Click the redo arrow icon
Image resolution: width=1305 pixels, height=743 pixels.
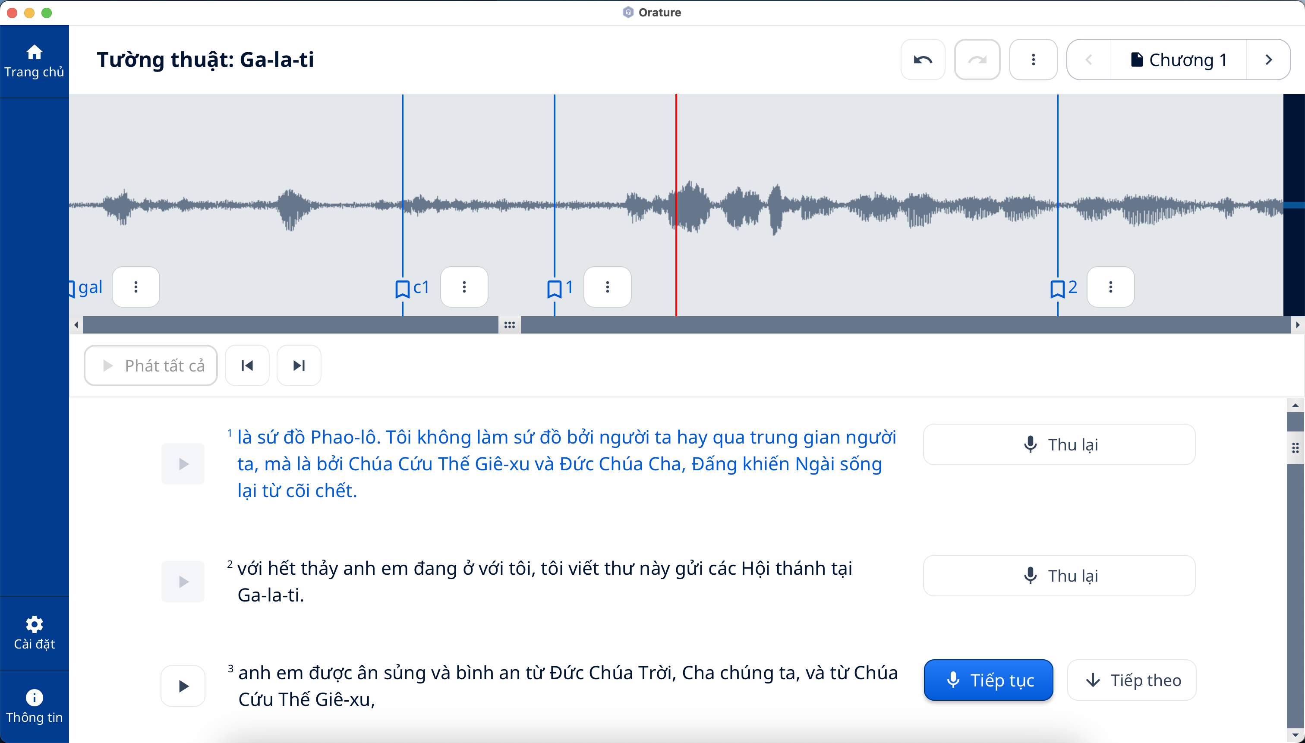click(x=977, y=60)
